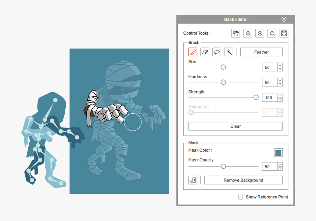Click the Size value input field
Screen dimensions: 316x221
tap(269, 67)
